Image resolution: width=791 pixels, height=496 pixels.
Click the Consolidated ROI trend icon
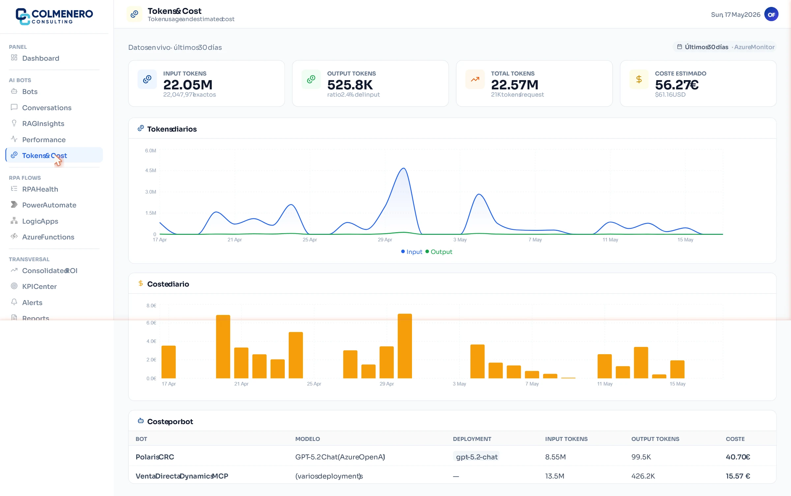click(x=14, y=270)
